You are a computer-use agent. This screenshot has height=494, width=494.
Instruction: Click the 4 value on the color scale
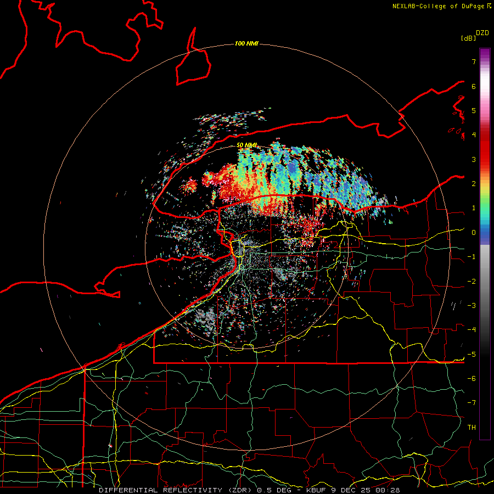point(474,135)
